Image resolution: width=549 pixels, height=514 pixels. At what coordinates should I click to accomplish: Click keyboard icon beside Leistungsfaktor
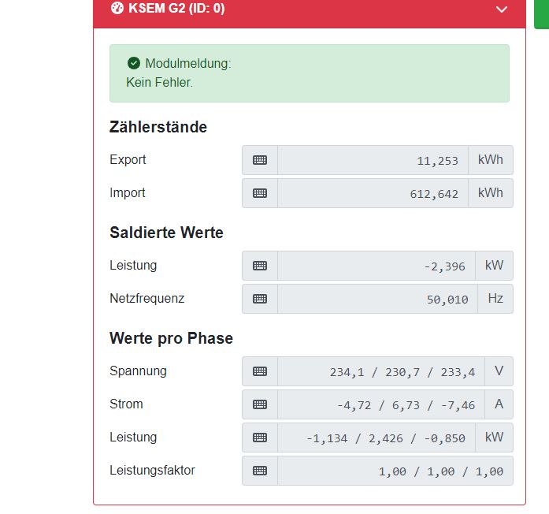point(260,471)
